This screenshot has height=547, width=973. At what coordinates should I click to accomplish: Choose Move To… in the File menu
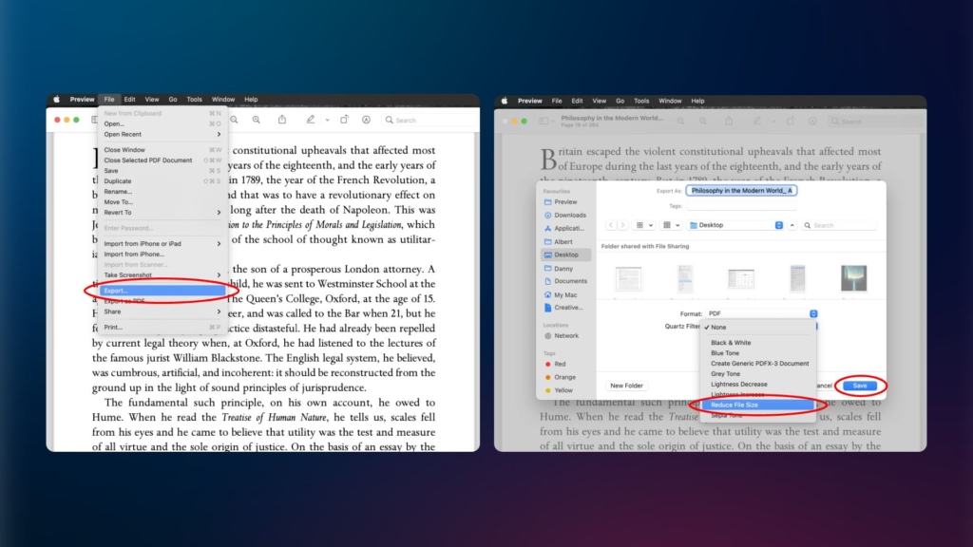(x=162, y=201)
